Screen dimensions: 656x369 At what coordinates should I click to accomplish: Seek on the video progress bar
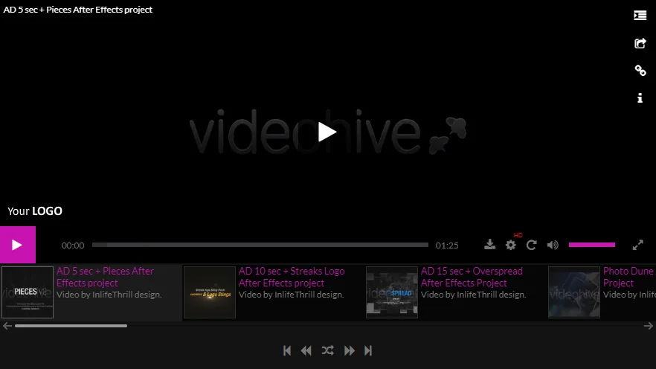click(x=260, y=245)
